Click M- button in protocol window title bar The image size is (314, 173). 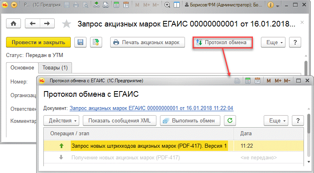click(x=287, y=81)
